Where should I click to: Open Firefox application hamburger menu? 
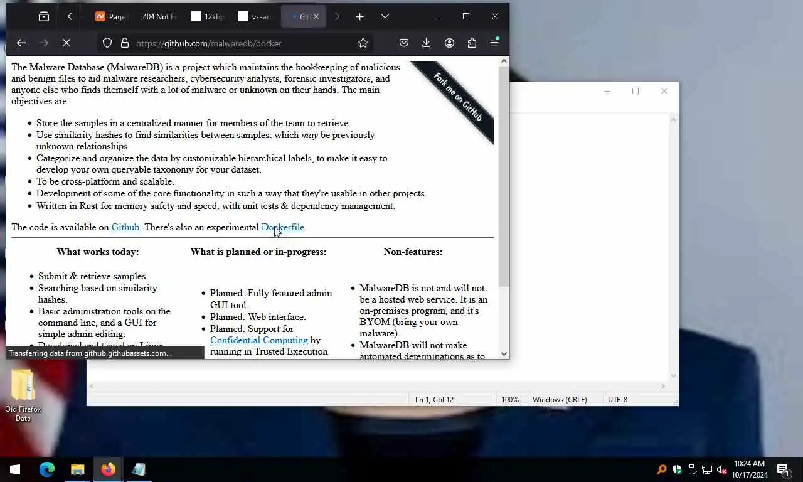(494, 43)
